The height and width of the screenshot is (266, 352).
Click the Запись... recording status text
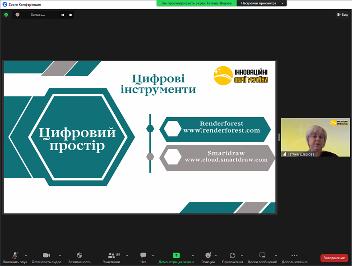click(38, 15)
